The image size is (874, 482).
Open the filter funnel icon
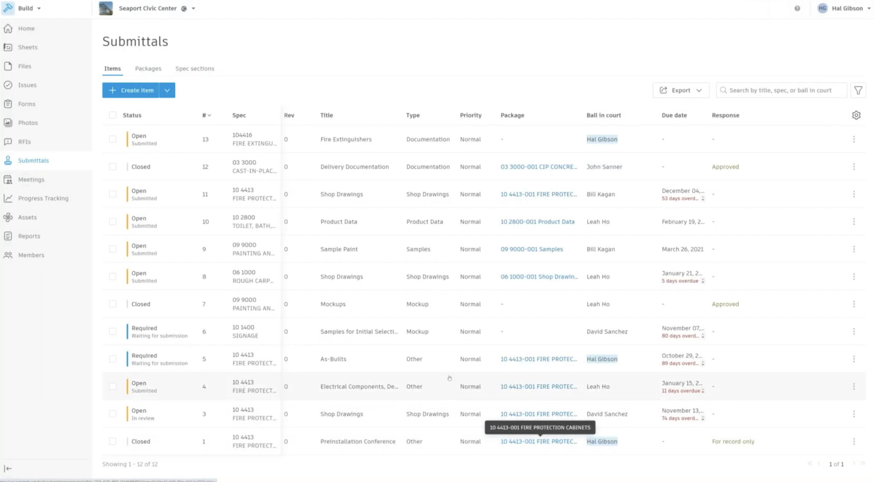click(x=858, y=90)
